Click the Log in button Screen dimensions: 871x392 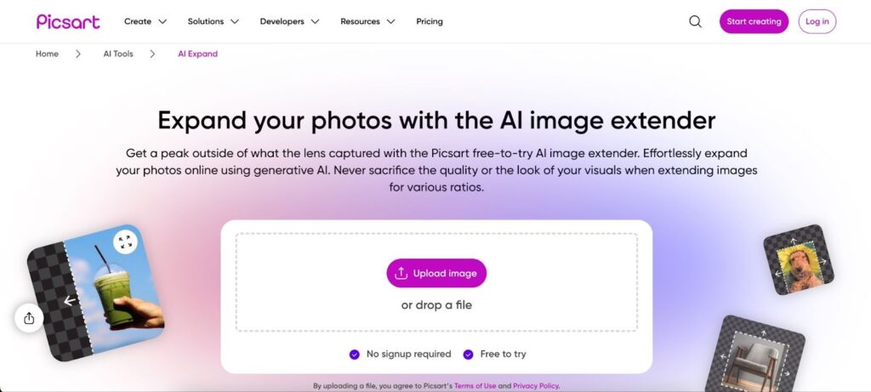click(817, 21)
